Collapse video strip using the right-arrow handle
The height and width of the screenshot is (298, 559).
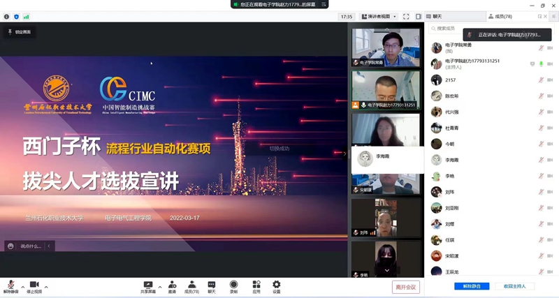344,154
